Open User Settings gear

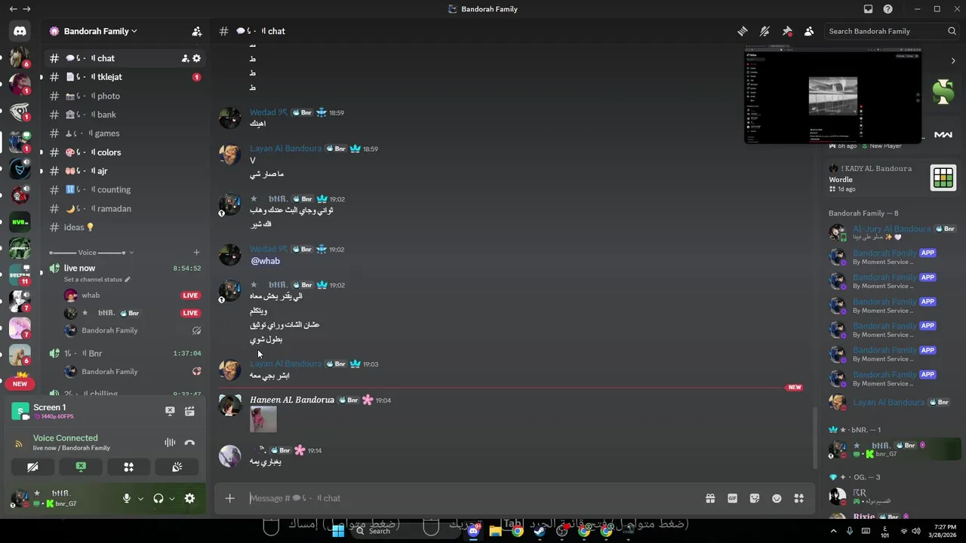189,499
